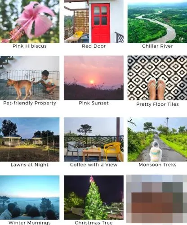Click the blurred bottom-right thumbnail

157,199
